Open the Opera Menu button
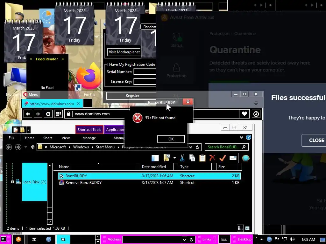326x244 pixels. [31, 95]
